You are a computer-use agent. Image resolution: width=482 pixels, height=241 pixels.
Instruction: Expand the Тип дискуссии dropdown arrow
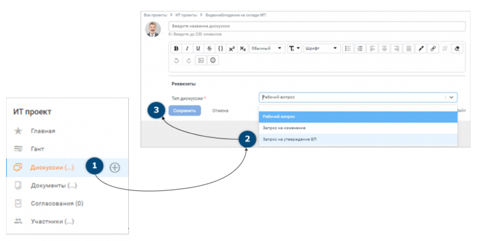(x=451, y=97)
